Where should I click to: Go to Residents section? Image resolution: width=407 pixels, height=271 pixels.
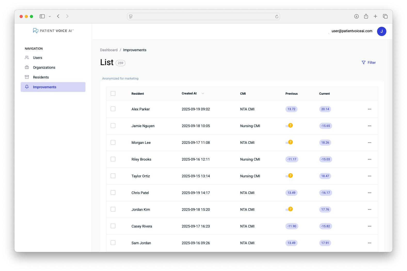click(x=41, y=77)
